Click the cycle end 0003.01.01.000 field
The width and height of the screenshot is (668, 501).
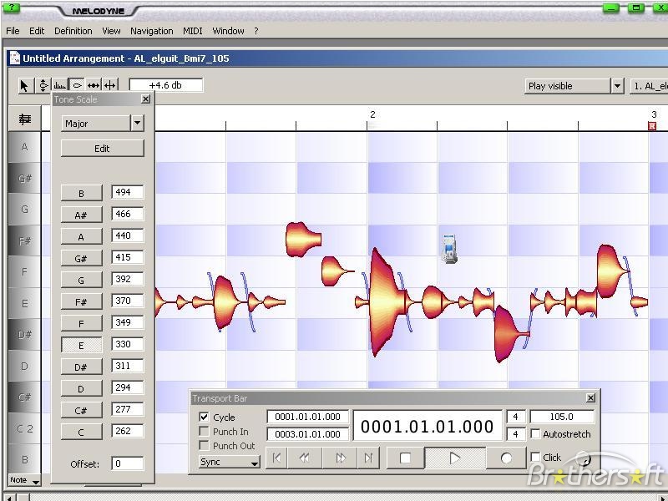click(x=307, y=434)
